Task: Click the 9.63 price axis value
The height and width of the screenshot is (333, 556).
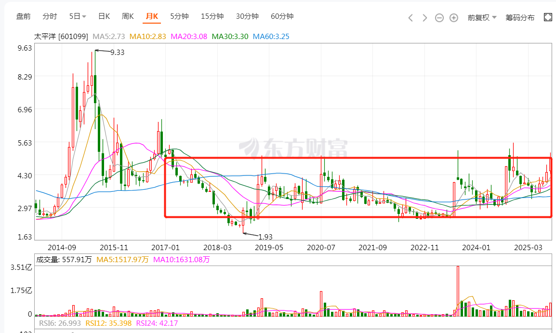Action: 25,48
